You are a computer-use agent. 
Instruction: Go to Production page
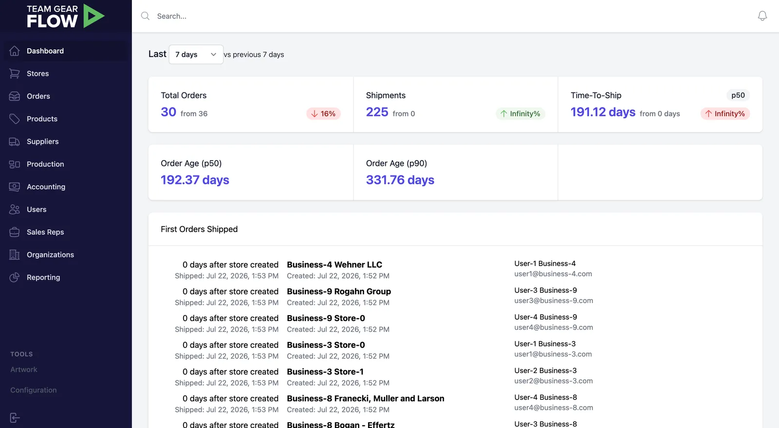(x=66, y=164)
